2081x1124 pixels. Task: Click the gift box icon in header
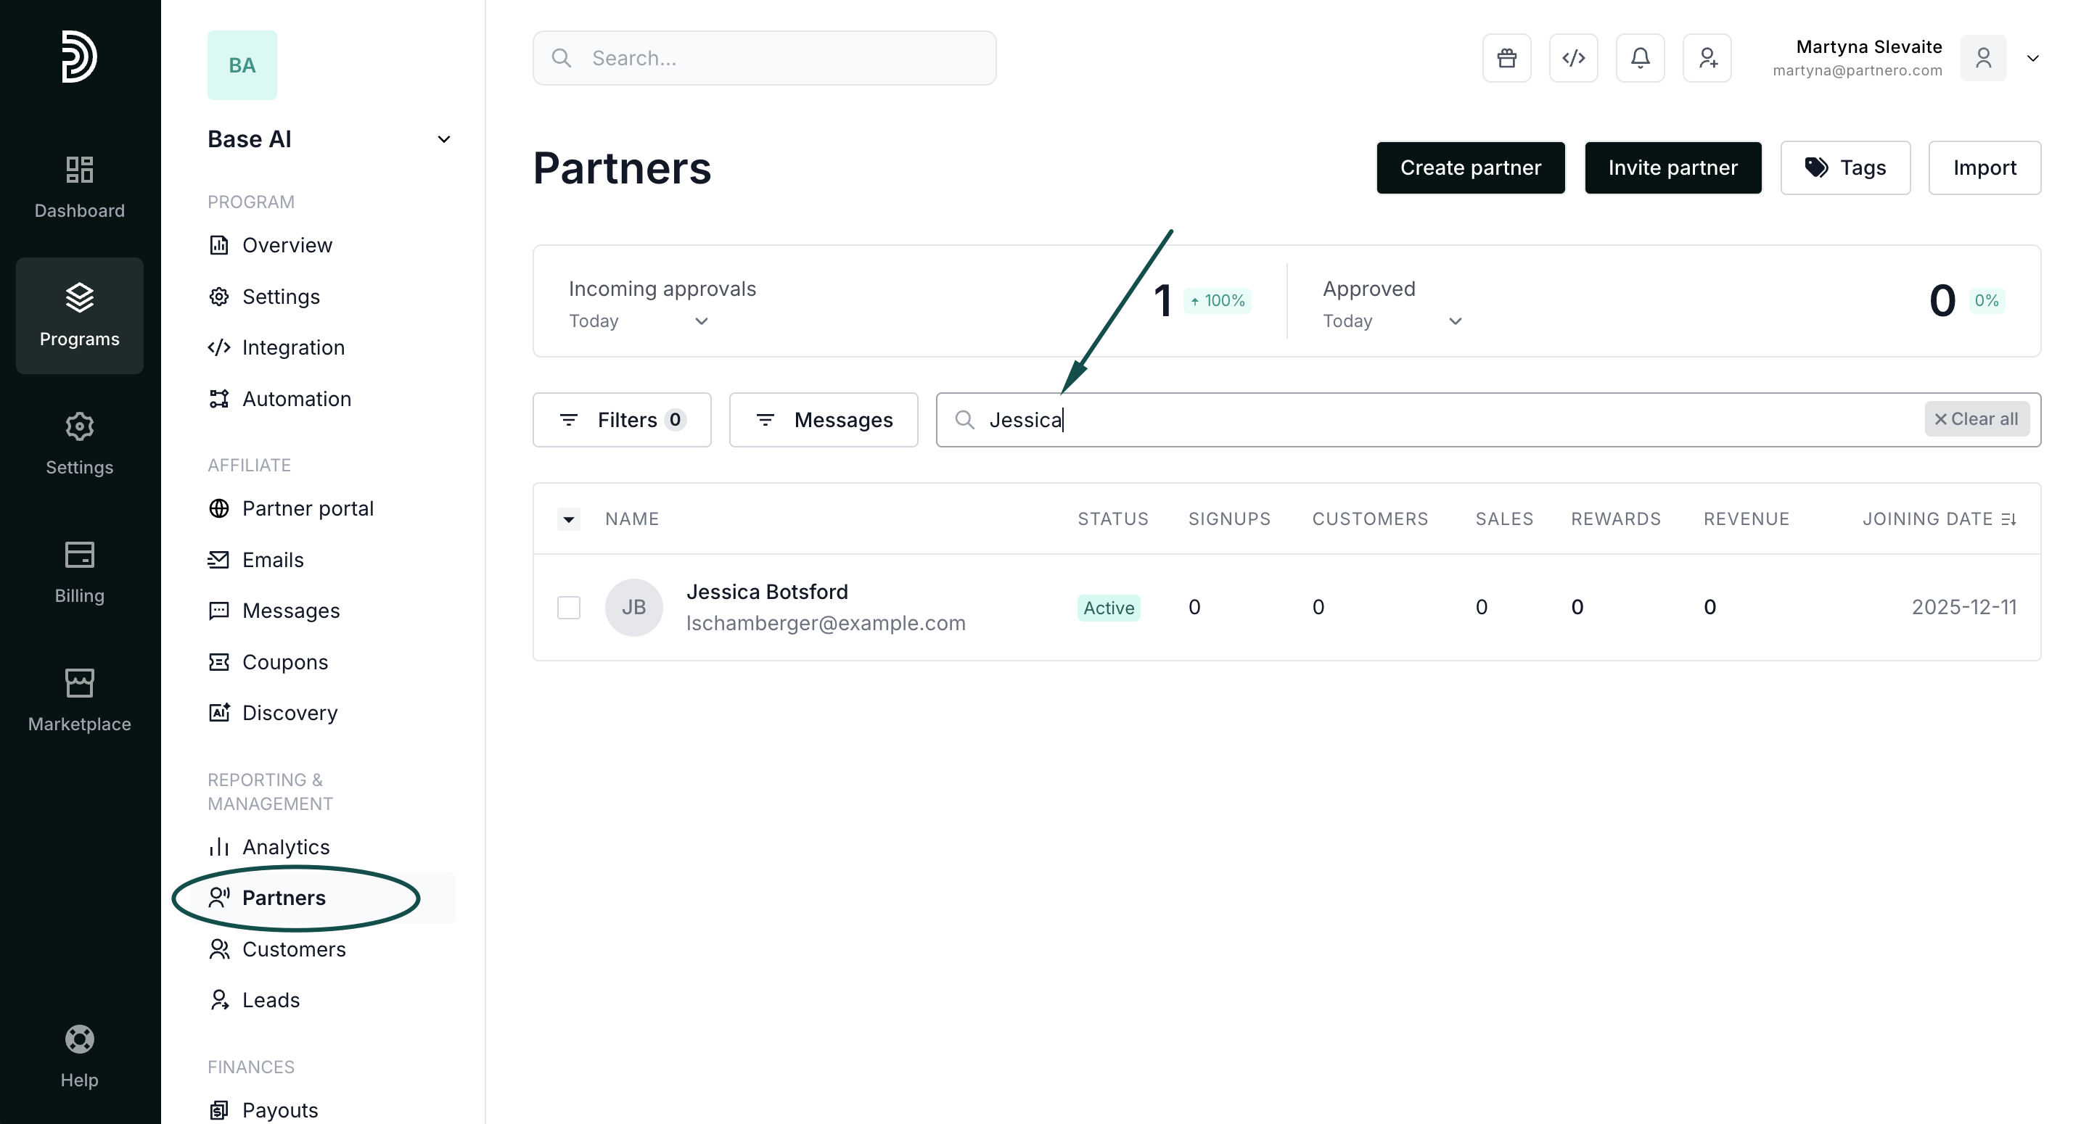1506,58
